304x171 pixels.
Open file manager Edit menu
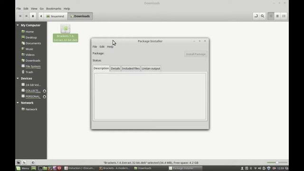pos(26,9)
